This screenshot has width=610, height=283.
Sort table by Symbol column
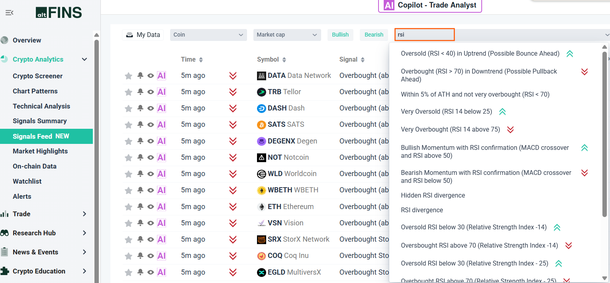tap(272, 59)
